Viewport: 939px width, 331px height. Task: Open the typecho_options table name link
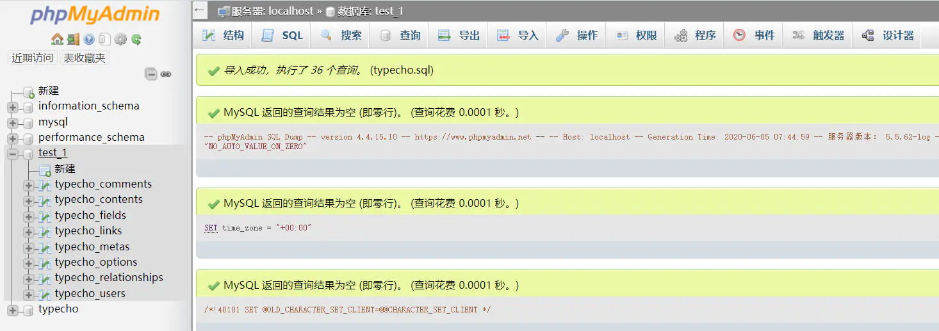[x=96, y=262]
